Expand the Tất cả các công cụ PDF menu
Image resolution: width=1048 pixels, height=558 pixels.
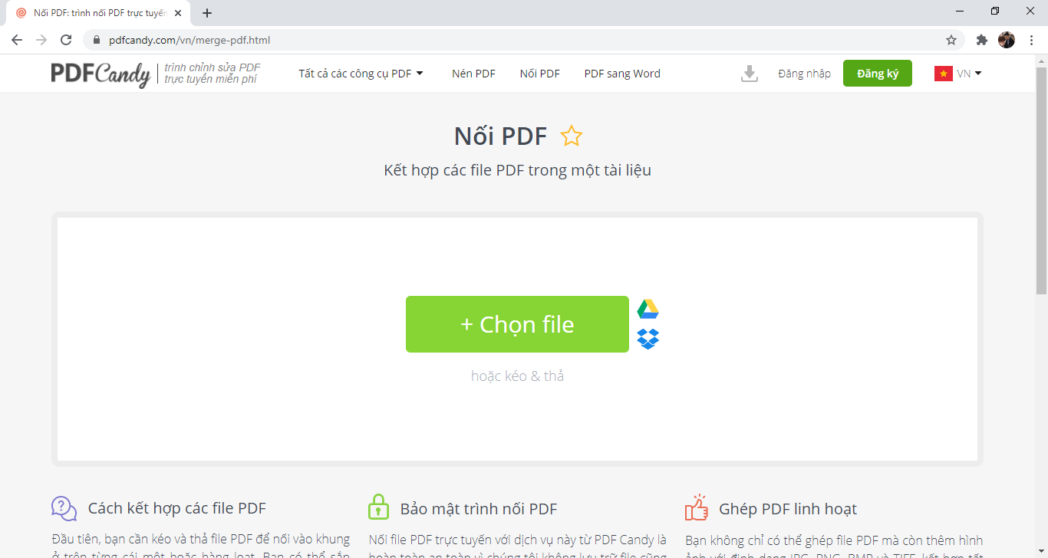pyautogui.click(x=361, y=74)
